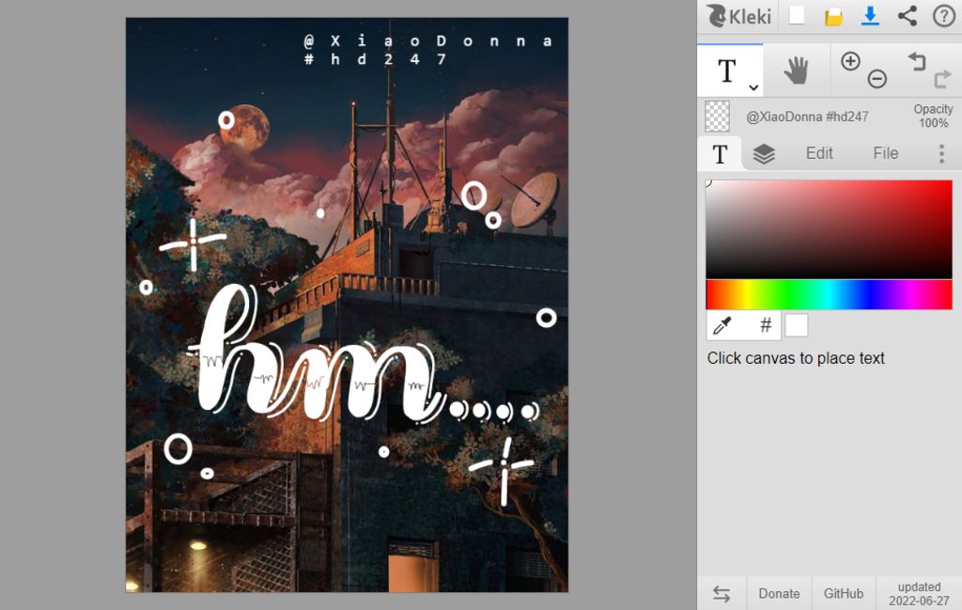This screenshot has width=962, height=610.
Task: Click the rainbow hue slider
Action: [x=829, y=294]
